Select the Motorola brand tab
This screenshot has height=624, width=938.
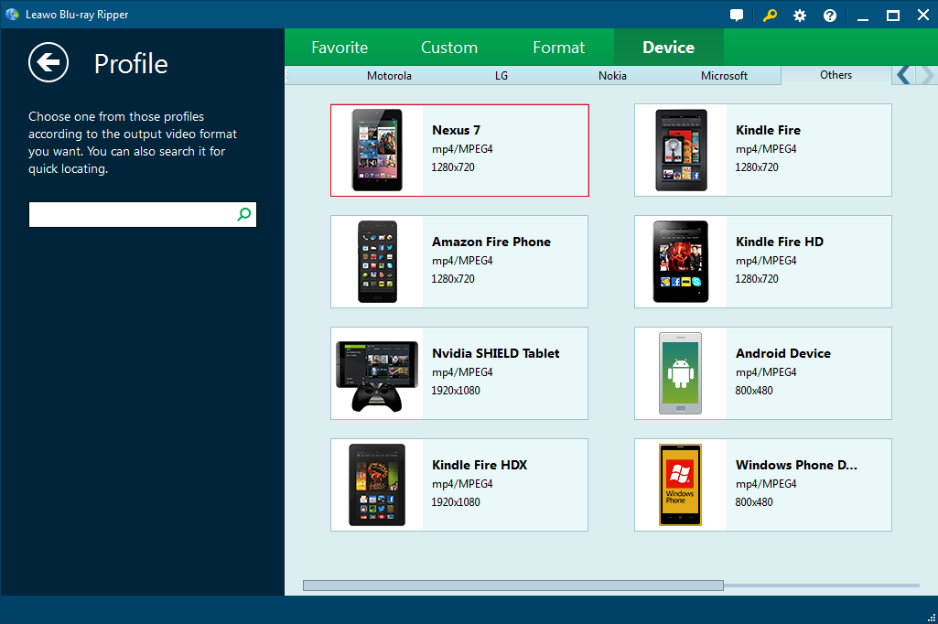(x=389, y=76)
